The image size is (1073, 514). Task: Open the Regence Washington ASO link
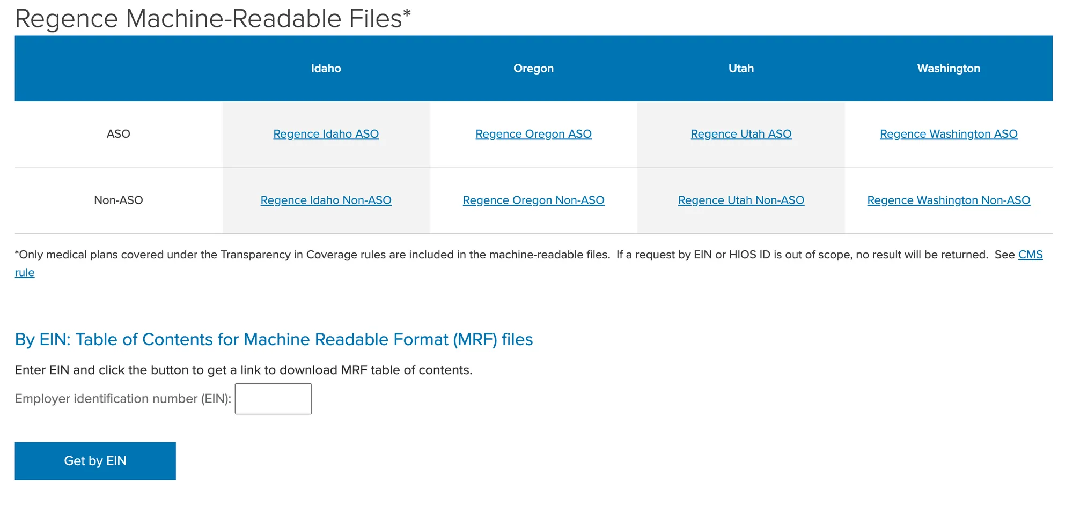coord(949,134)
